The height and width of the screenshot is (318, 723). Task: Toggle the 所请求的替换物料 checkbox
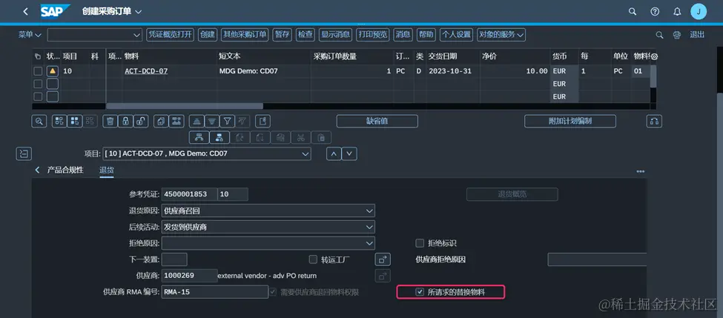pos(420,292)
